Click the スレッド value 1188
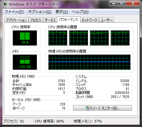This screenshot has height=127, width=142. [x=126, y=85]
